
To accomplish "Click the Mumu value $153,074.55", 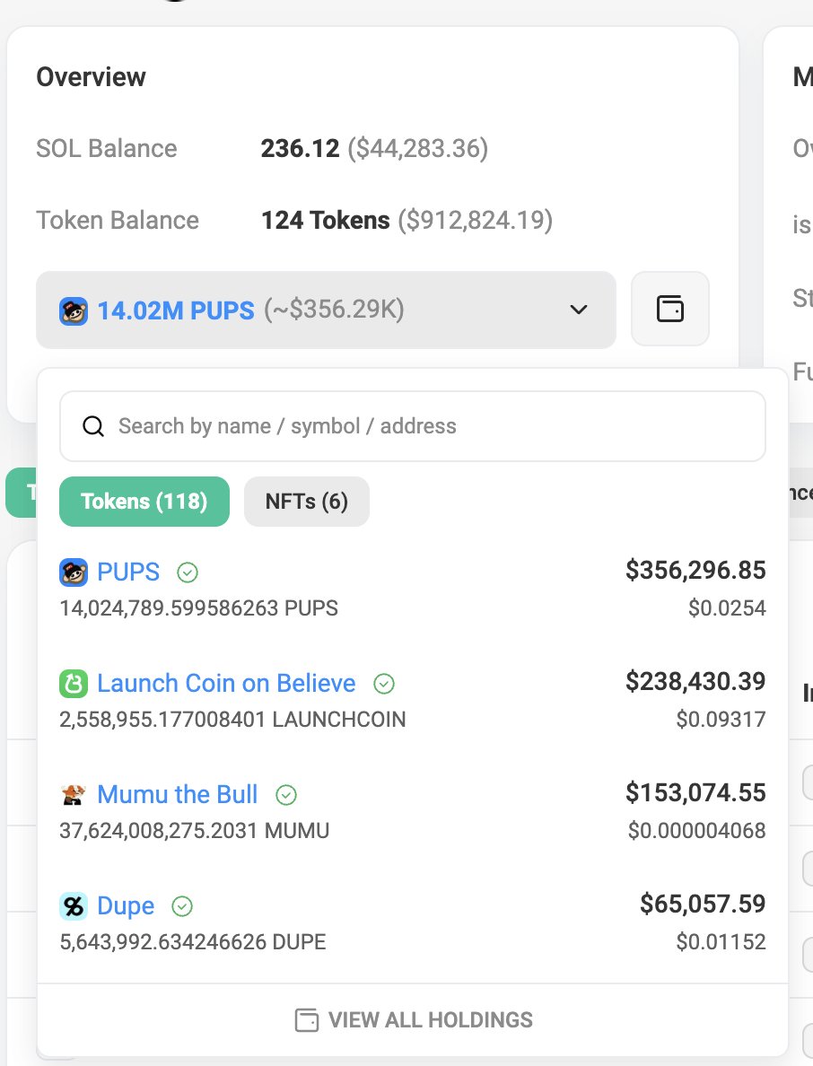I will [695, 792].
